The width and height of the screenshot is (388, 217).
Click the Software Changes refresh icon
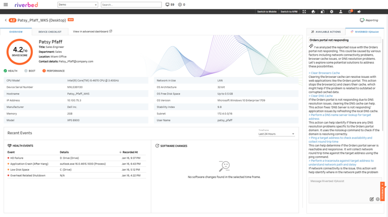pyautogui.click(x=157, y=146)
